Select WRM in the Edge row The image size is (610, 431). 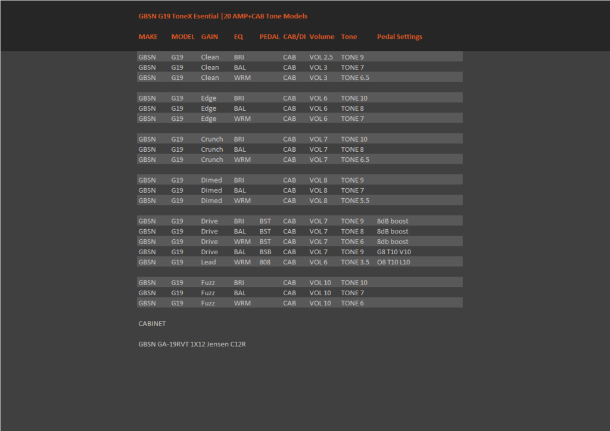tap(242, 118)
